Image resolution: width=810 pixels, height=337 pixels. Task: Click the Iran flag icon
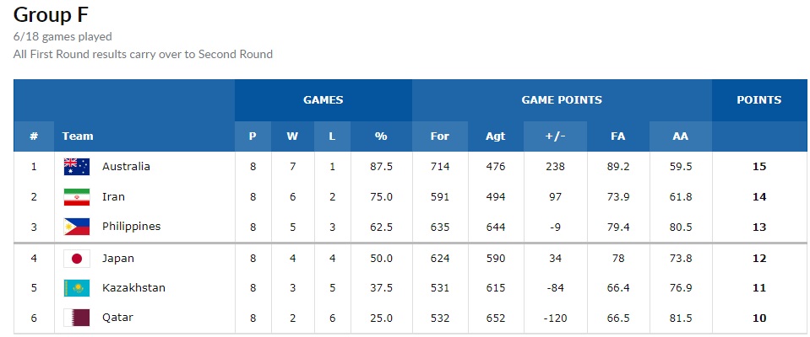click(76, 197)
